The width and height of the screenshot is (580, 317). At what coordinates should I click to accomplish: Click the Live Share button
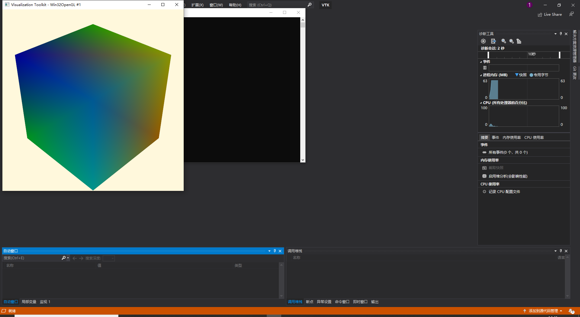[550, 15]
